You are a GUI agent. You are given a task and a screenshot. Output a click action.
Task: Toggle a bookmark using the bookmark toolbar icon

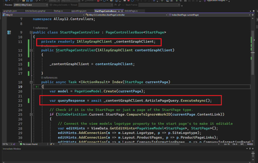(x=185, y=1)
